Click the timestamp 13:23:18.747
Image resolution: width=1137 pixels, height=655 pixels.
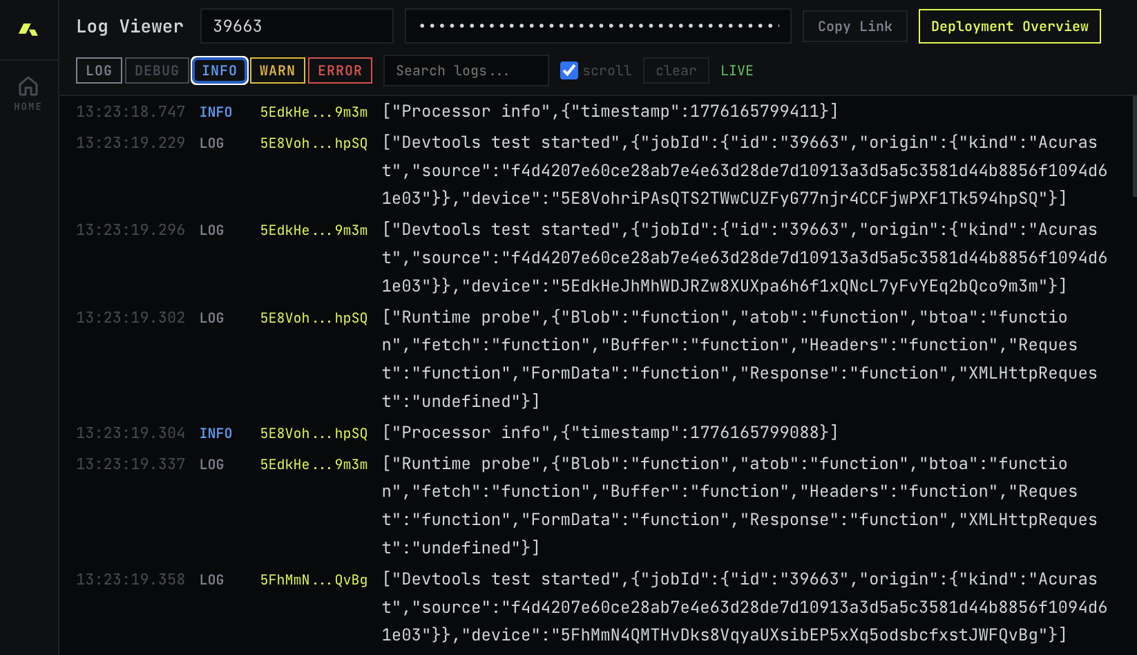[x=131, y=111]
